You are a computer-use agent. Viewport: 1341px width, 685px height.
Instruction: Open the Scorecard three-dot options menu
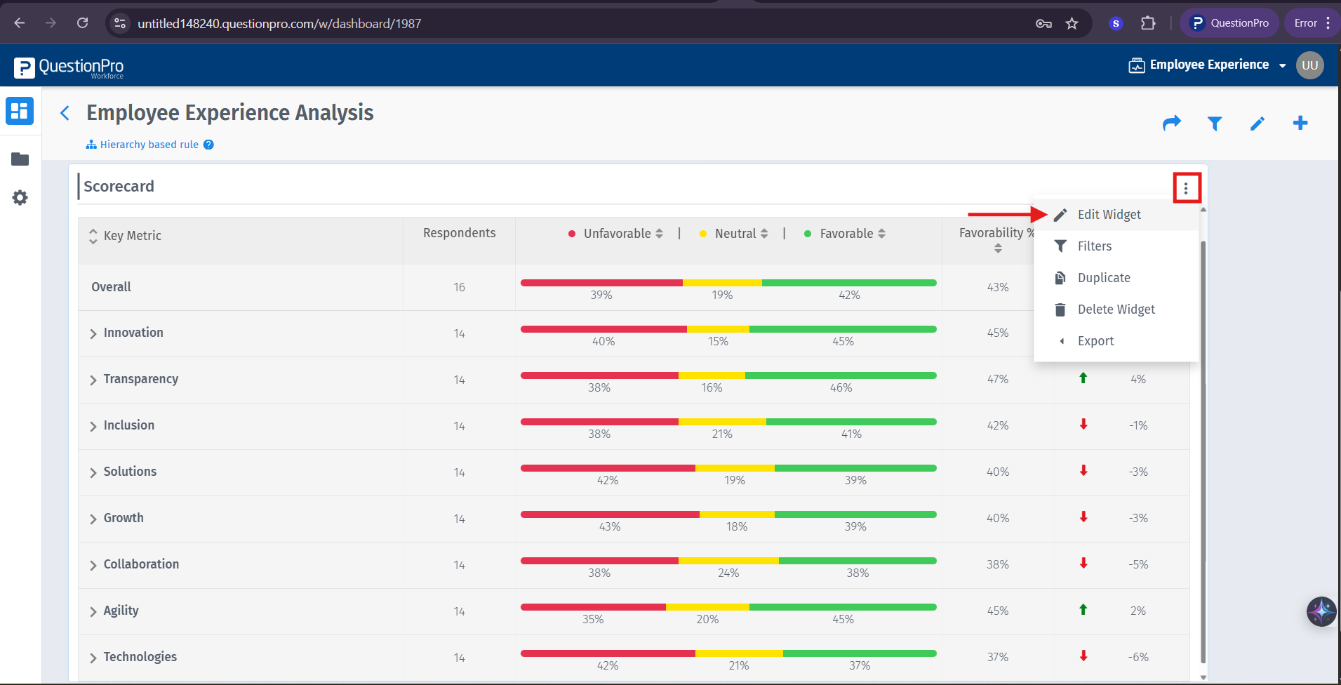(x=1186, y=188)
